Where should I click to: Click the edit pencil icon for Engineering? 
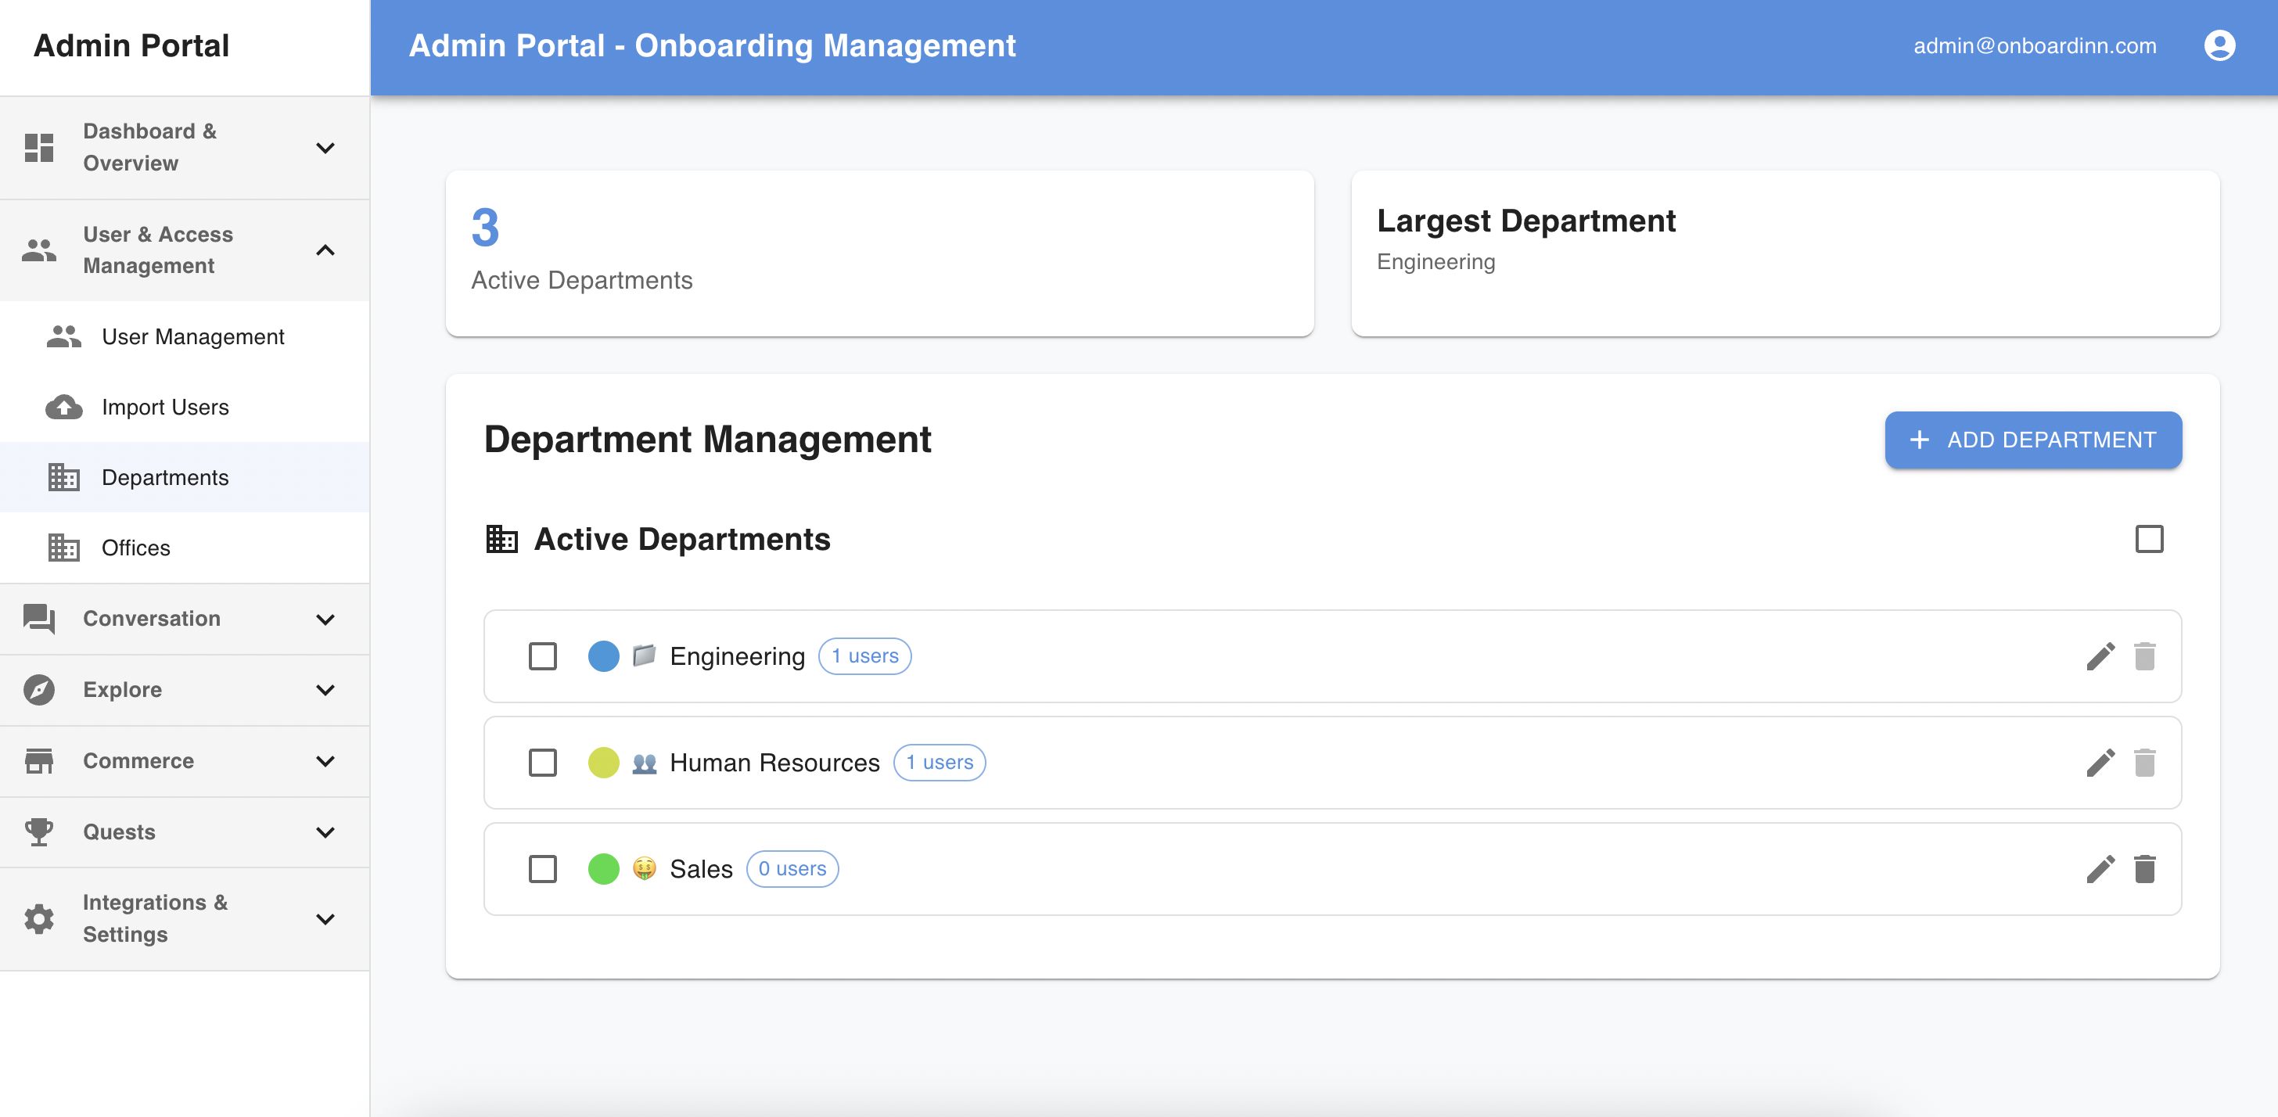pos(2102,656)
